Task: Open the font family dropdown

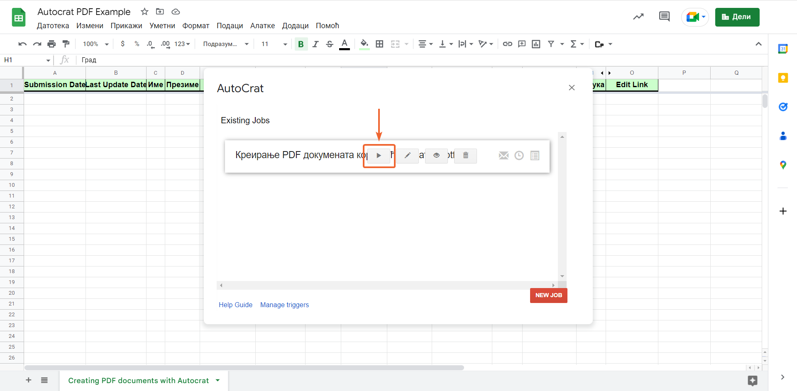Action: (225, 44)
